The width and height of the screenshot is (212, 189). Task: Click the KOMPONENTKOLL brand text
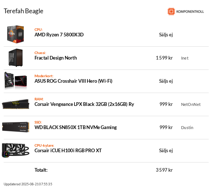click(x=190, y=12)
